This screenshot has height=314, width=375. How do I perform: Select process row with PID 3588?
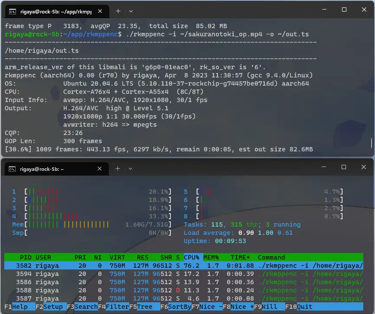coord(184,290)
